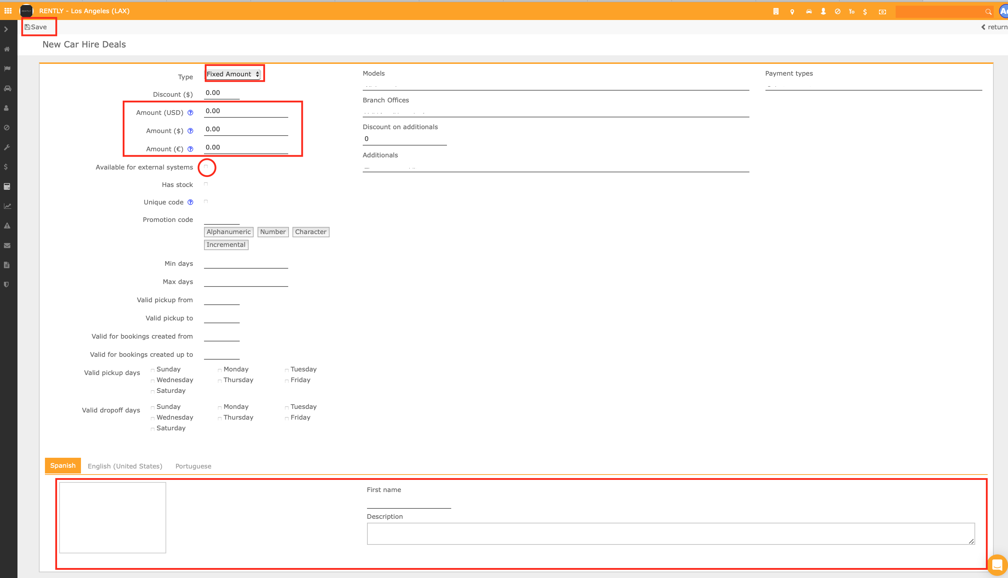Switch to the Portuguese tab
This screenshot has height=578, width=1008.
pos(193,466)
